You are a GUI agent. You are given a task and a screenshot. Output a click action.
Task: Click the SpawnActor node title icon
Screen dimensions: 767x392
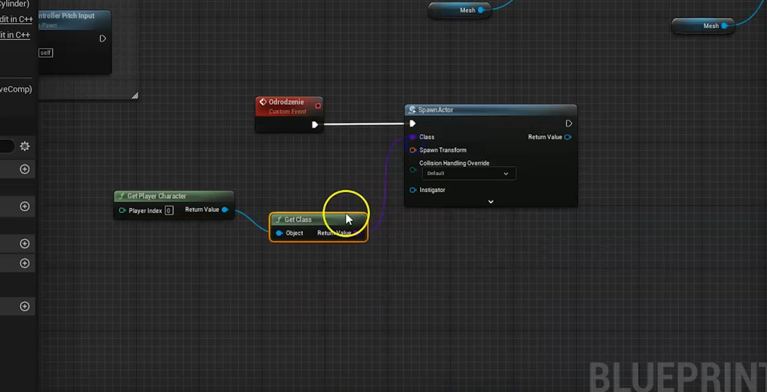[412, 110]
